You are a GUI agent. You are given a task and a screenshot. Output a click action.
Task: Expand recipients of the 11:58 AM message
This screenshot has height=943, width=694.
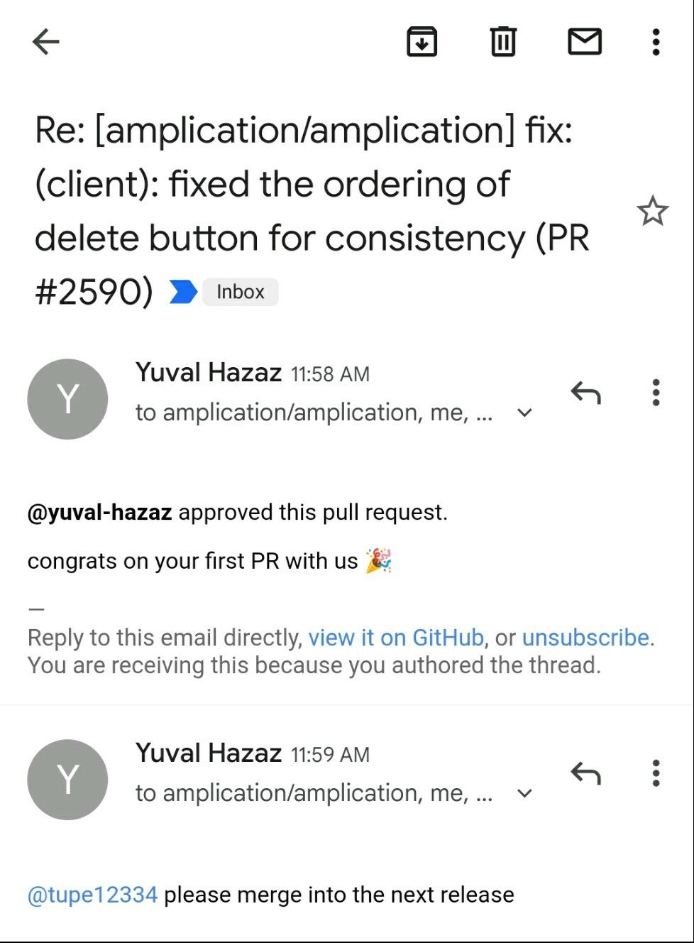(524, 413)
